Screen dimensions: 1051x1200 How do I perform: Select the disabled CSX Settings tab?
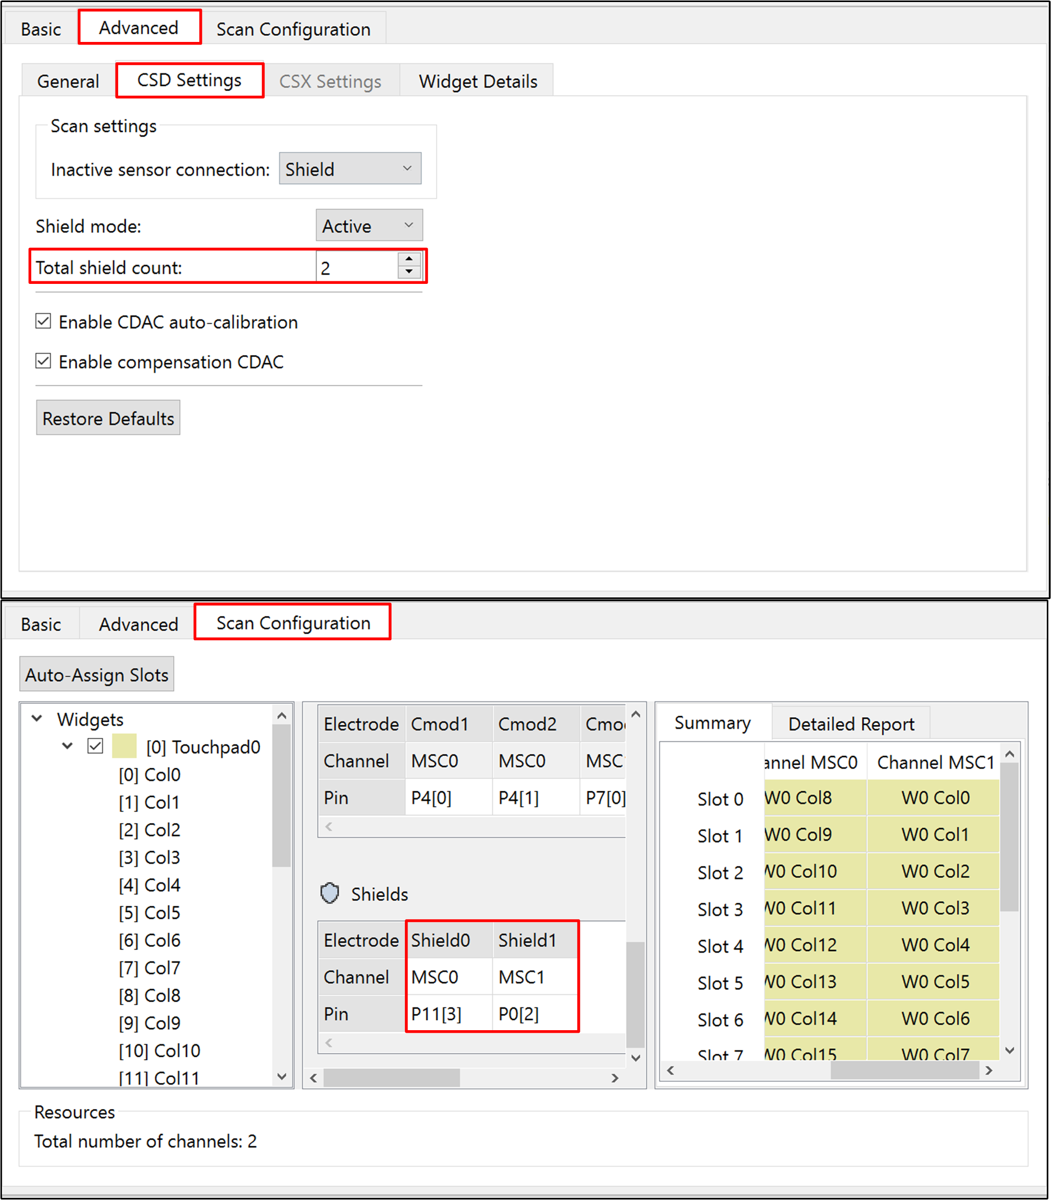point(330,81)
